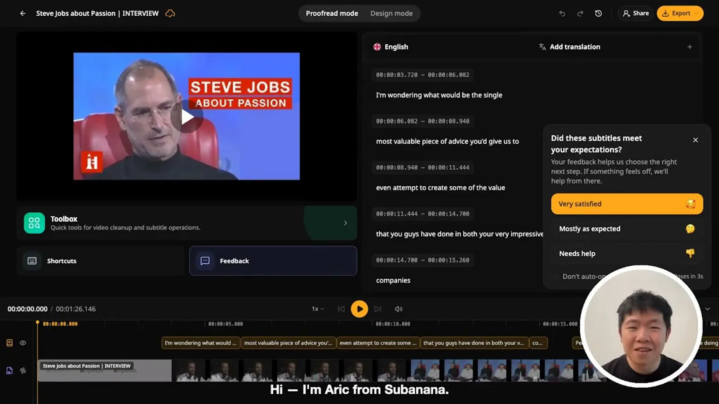
Task: Select subtitle text 'I'm wondering what would be the single'
Action: tap(439, 95)
